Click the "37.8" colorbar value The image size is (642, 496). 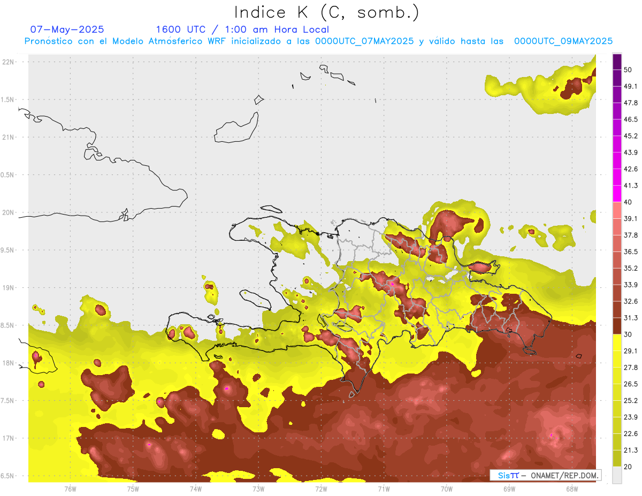[x=630, y=235]
